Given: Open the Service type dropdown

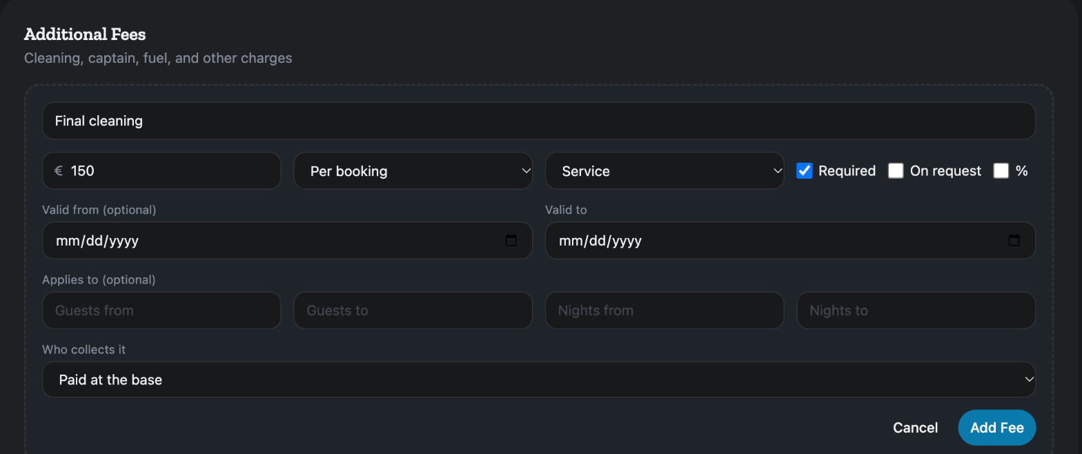Looking at the screenshot, I should click(x=665, y=170).
